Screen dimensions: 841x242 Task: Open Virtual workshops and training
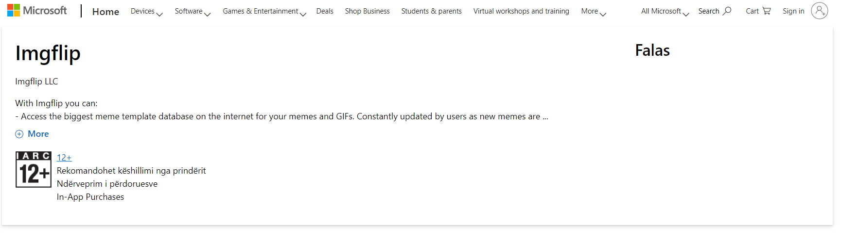[521, 11]
